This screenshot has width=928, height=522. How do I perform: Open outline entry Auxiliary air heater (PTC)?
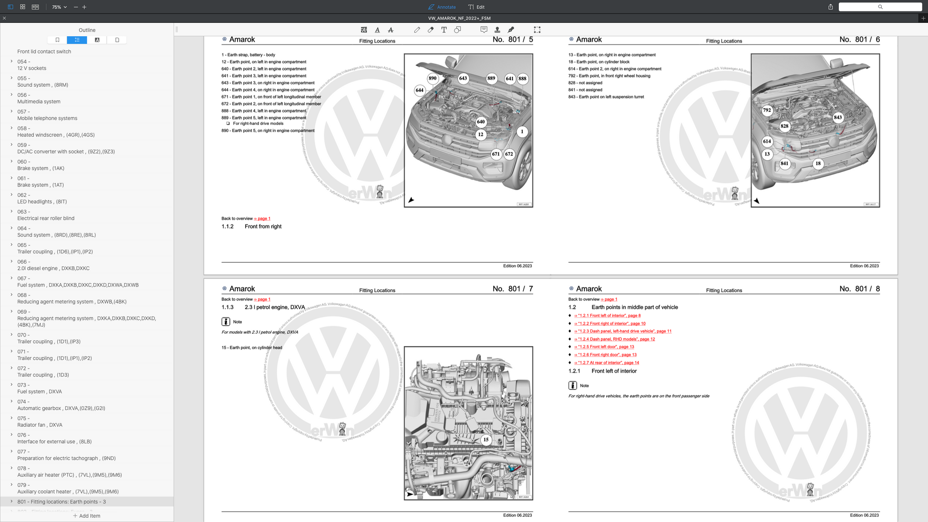[x=70, y=475]
